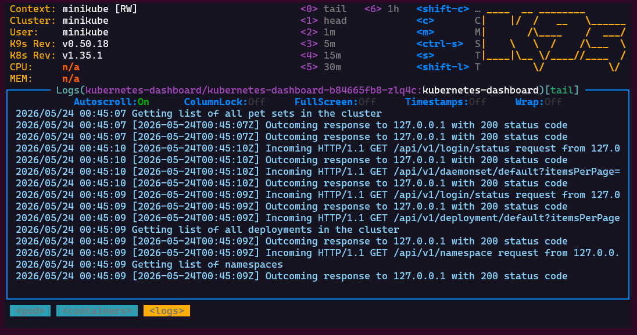Select the <logs> breadcrumb
Screen dimensions: 637x335
[x=167, y=311]
